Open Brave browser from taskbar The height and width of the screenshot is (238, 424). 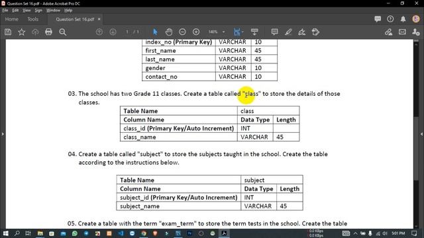tap(155, 233)
